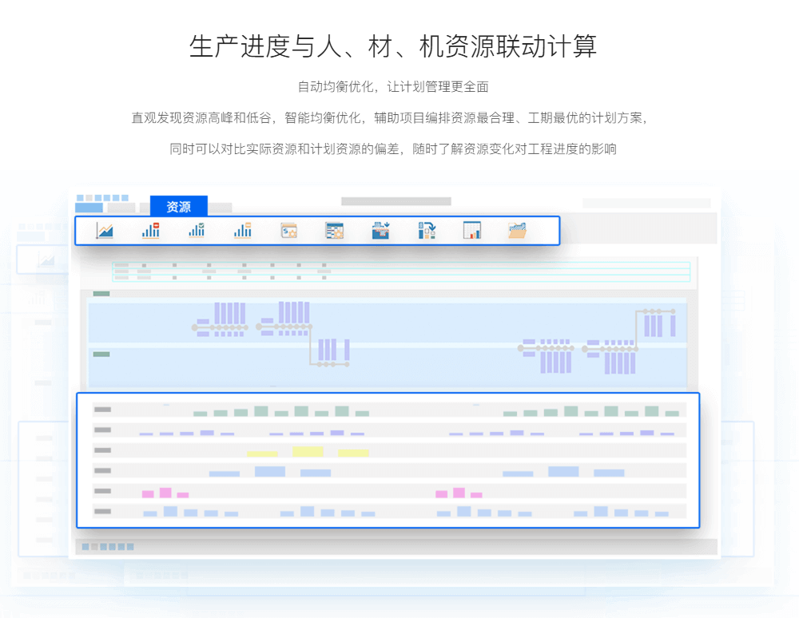Click the resource conversion arrow icon
This screenshot has height=618, width=799.
427,231
